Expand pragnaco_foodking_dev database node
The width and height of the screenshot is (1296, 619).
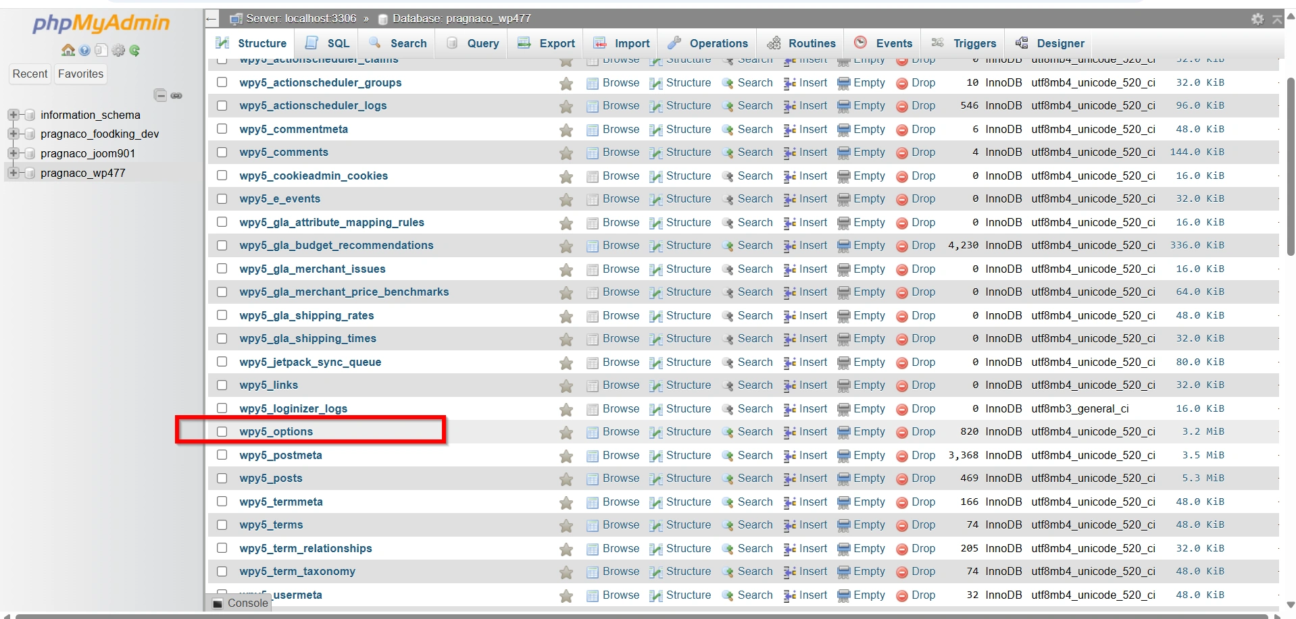(x=13, y=134)
